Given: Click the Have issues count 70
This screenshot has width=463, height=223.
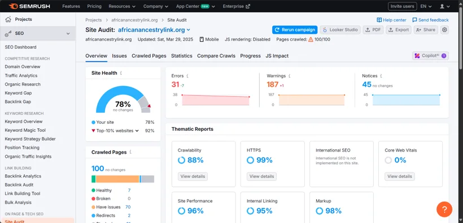Looking at the screenshot, I should click(128, 207).
